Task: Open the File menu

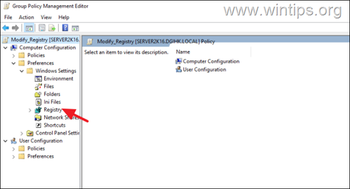Action: (8, 17)
